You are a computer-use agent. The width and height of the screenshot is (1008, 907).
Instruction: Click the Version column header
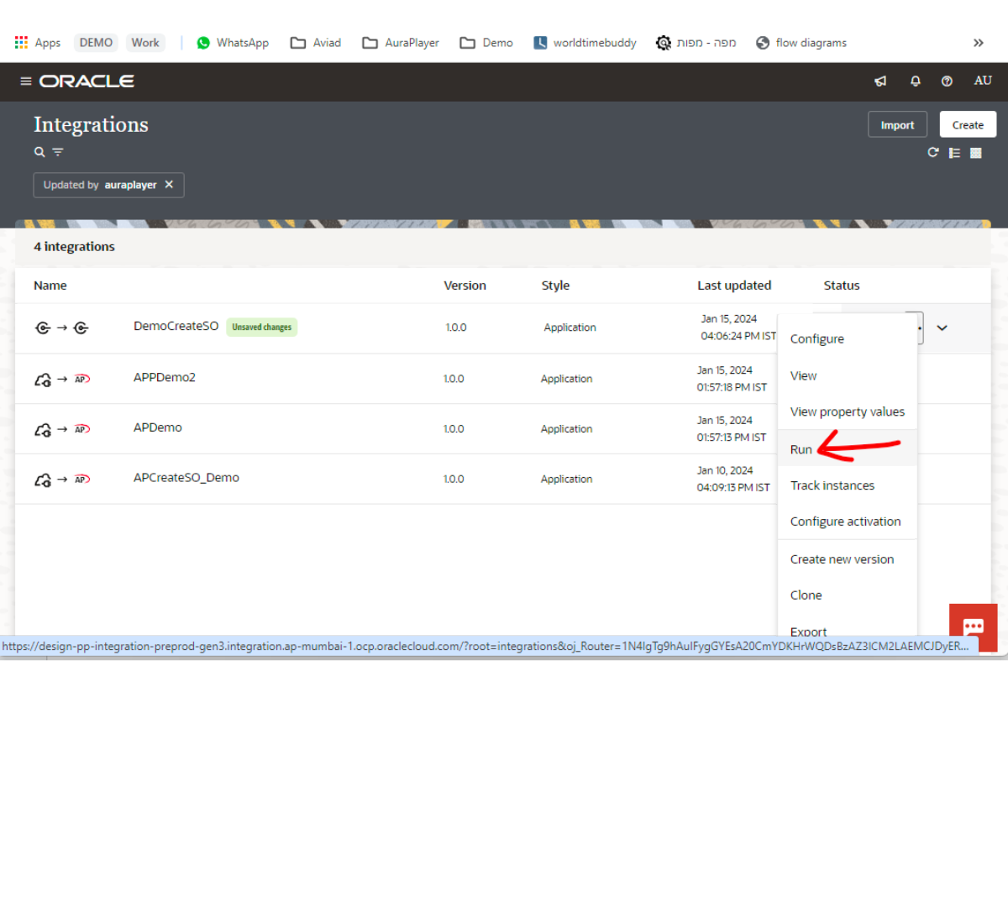pos(465,286)
